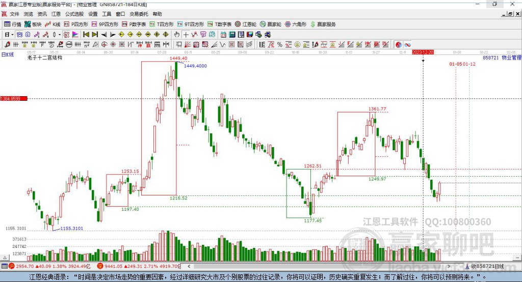The image size is (522, 282).
Task: Select the highlighted 2023-12-20 date marker
Action: 423,52
